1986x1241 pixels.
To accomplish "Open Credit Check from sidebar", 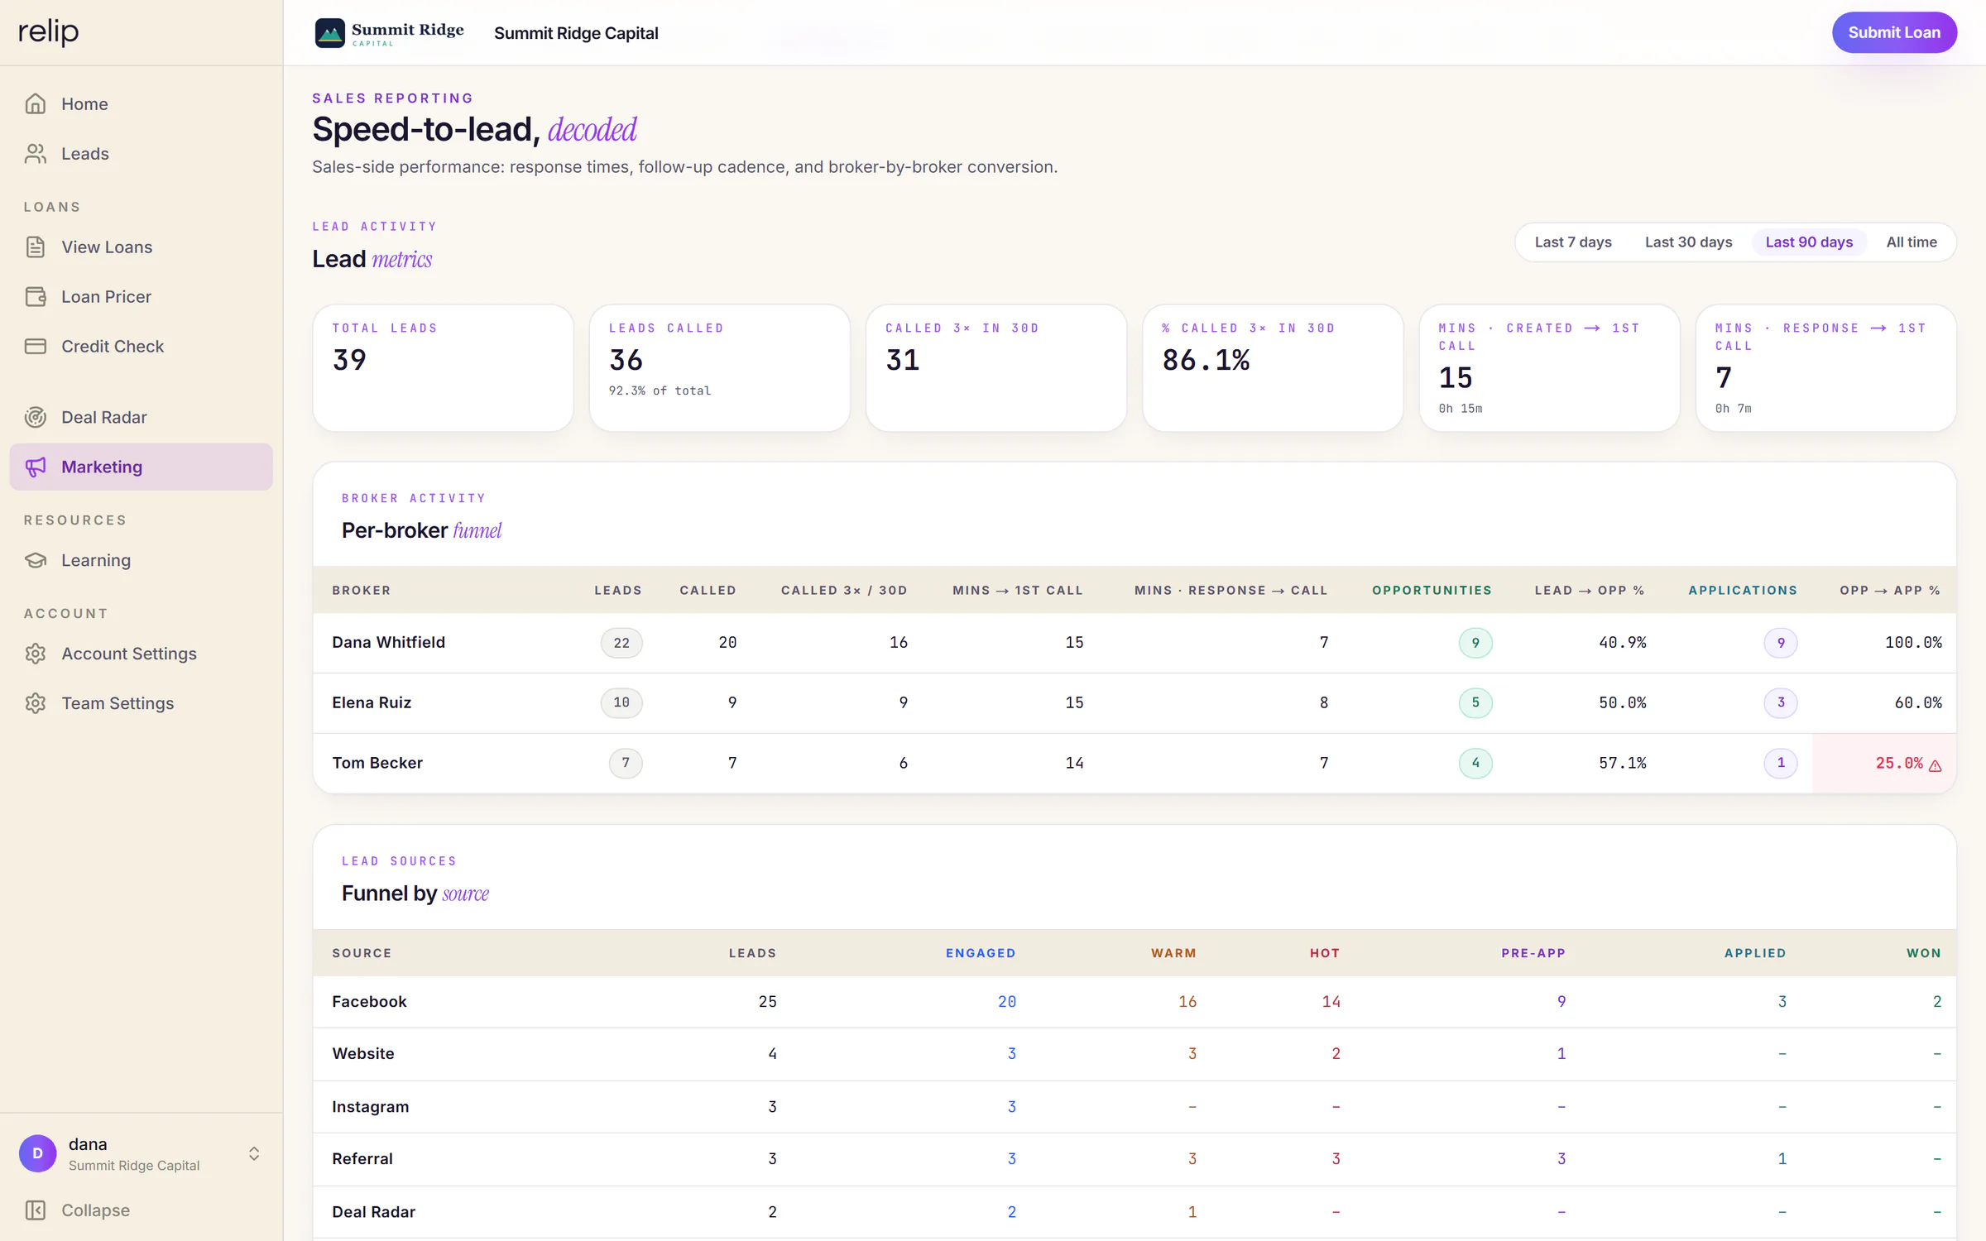I will tap(142, 346).
